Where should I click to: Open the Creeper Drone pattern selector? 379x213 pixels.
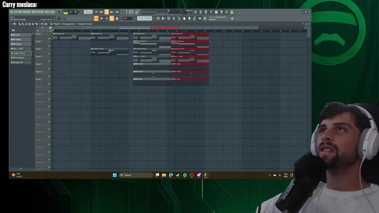tap(144, 18)
